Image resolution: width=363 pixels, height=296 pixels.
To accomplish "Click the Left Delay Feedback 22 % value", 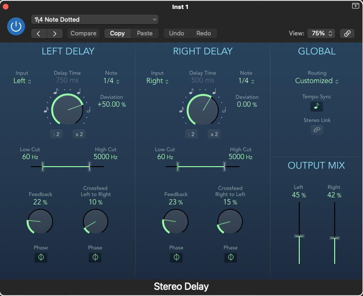I will tap(40, 202).
